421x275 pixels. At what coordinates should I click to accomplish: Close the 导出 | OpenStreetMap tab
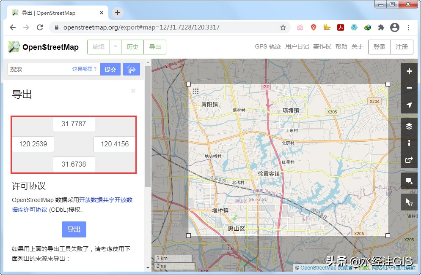tap(102, 13)
